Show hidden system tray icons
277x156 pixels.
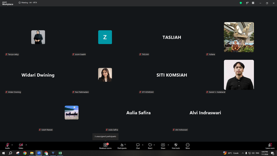pyautogui.click(x=243, y=153)
